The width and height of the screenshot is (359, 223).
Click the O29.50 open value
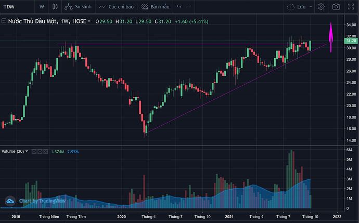point(104,21)
